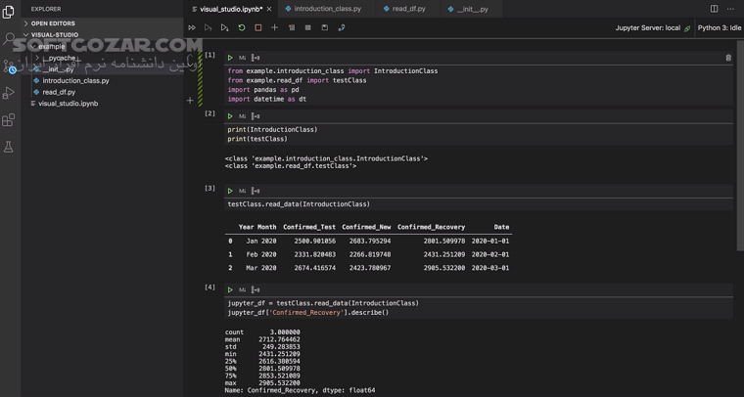Image resolution: width=744 pixels, height=397 pixels.
Task: Open the Extensions view in activity bar
Action: [x=9, y=120]
